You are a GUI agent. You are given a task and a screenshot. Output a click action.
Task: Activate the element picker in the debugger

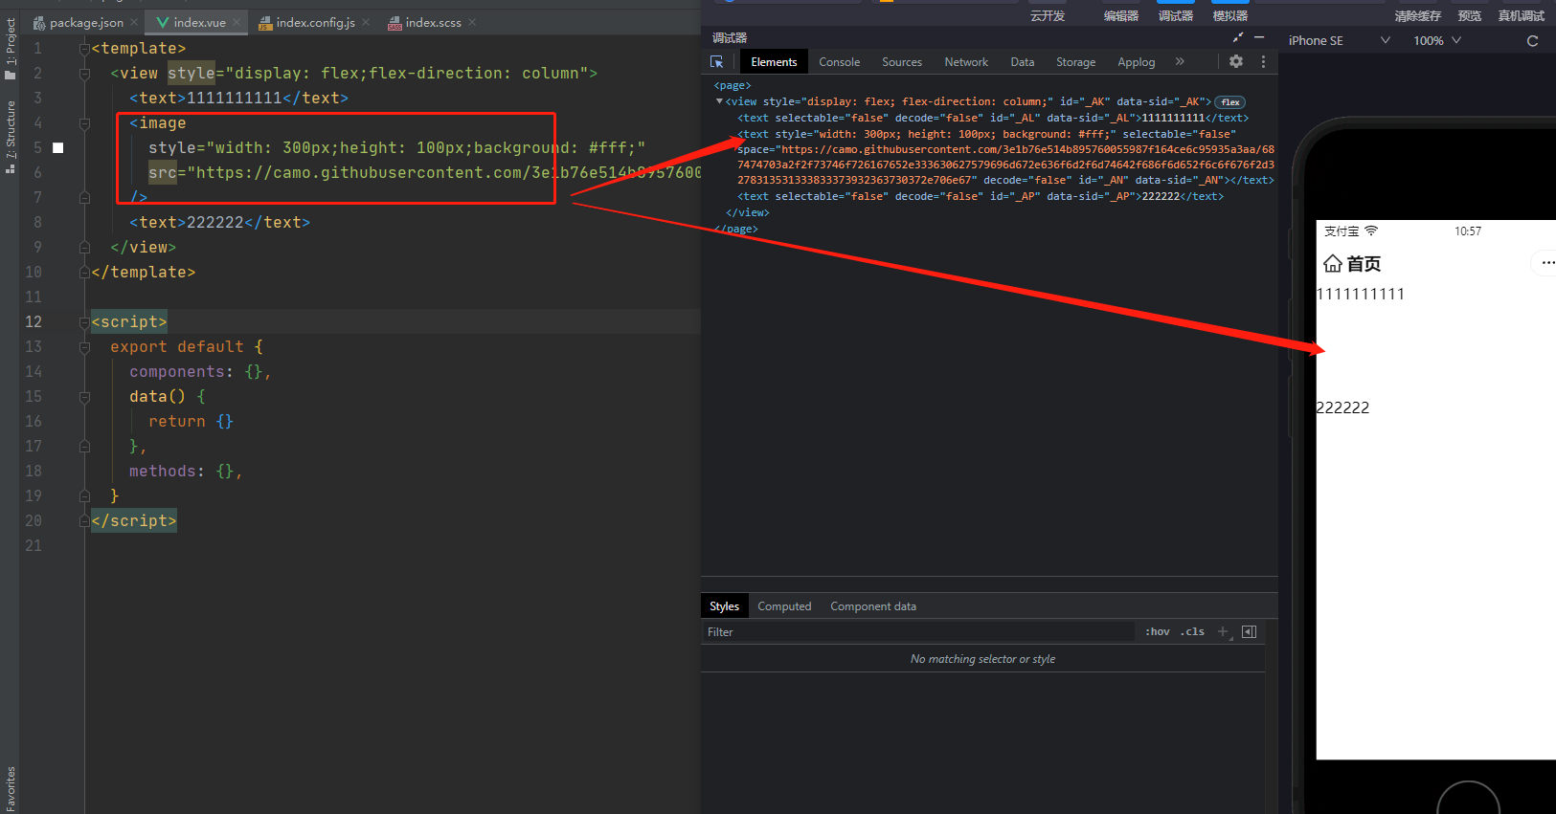pyautogui.click(x=717, y=61)
